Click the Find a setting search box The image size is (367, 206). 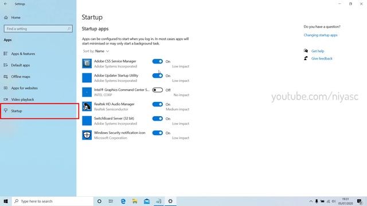click(38, 29)
